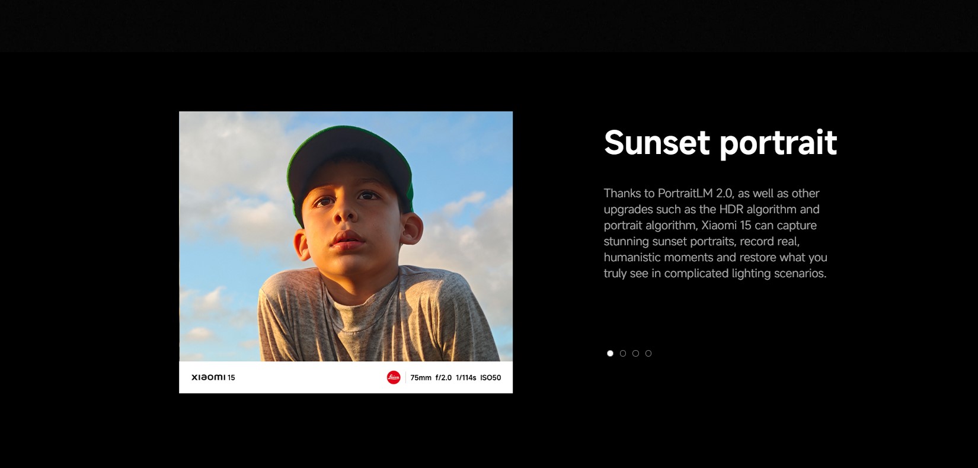Click the ISO50 label
The image size is (978, 468).
pyautogui.click(x=490, y=378)
